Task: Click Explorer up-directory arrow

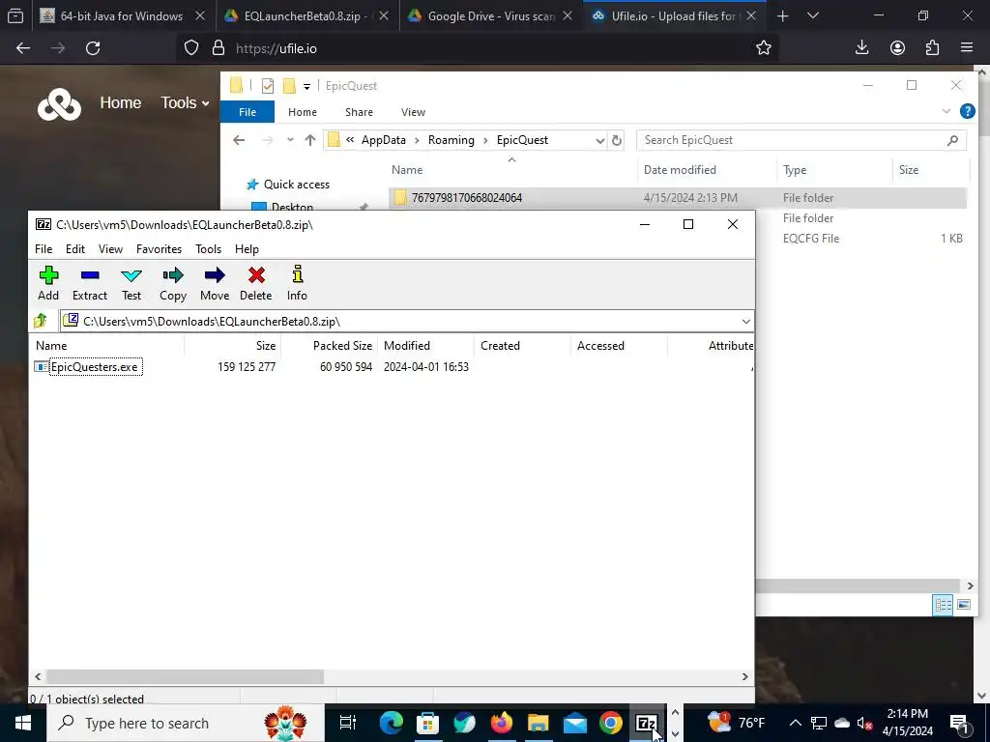Action: (x=310, y=140)
